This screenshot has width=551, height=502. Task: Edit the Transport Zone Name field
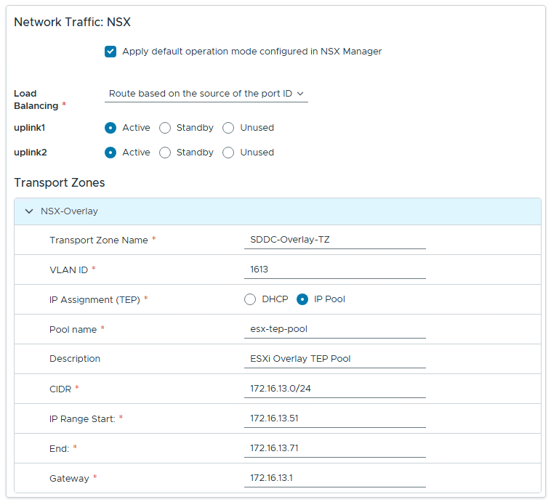334,240
